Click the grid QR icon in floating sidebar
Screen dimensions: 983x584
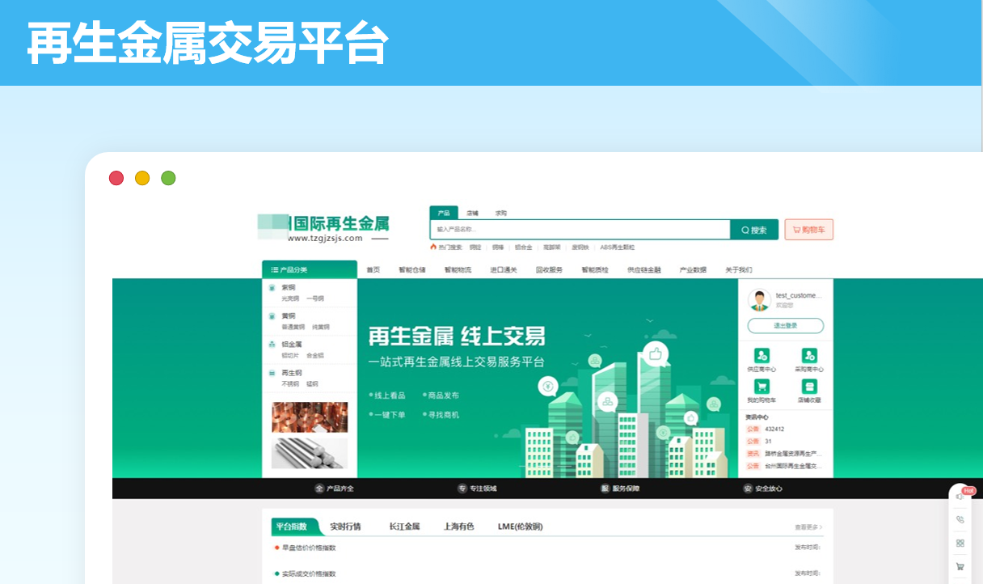tap(960, 543)
